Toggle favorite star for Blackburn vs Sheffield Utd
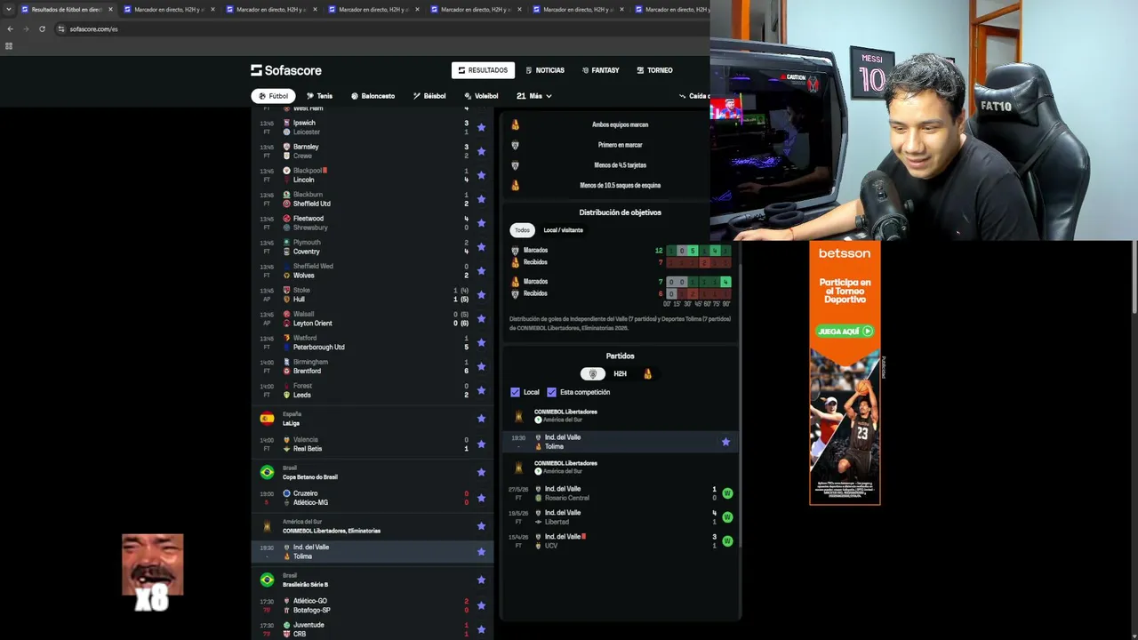This screenshot has width=1138, height=640. coord(481,199)
